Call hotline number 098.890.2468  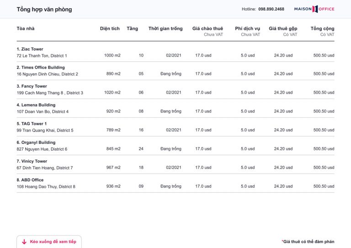pyautogui.click(x=271, y=9)
